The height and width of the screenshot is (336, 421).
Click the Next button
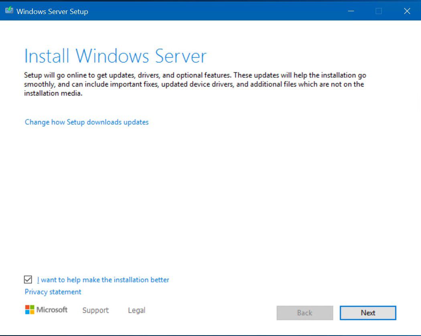[x=368, y=313]
